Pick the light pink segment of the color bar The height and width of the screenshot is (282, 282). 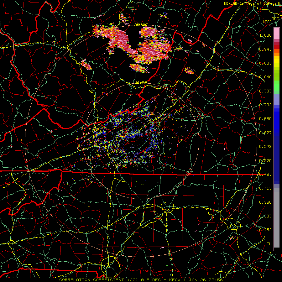tap(277, 34)
